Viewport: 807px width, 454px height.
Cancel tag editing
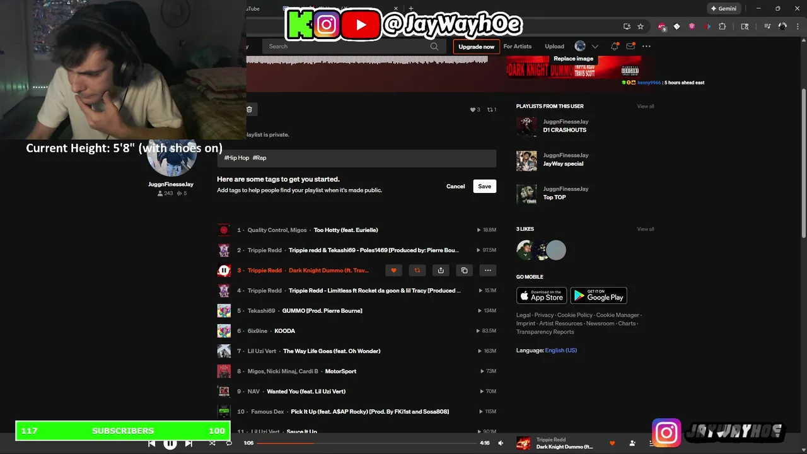point(456,187)
